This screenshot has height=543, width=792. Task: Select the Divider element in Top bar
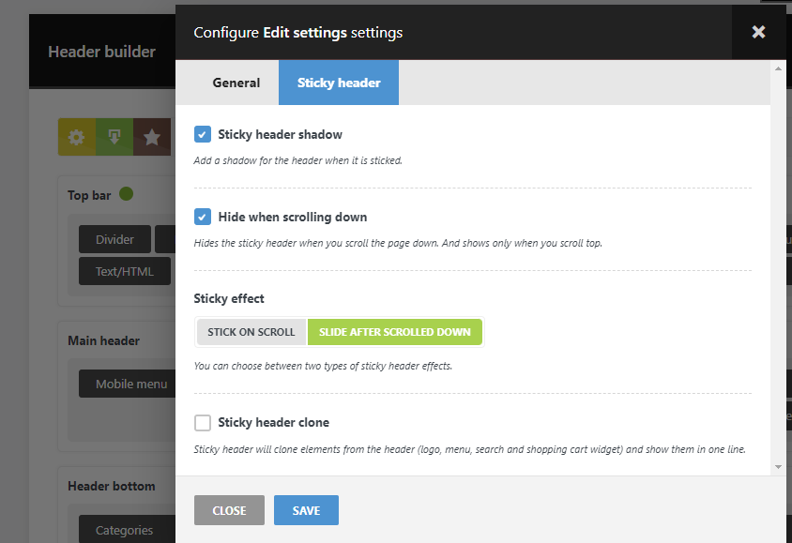[x=114, y=239]
